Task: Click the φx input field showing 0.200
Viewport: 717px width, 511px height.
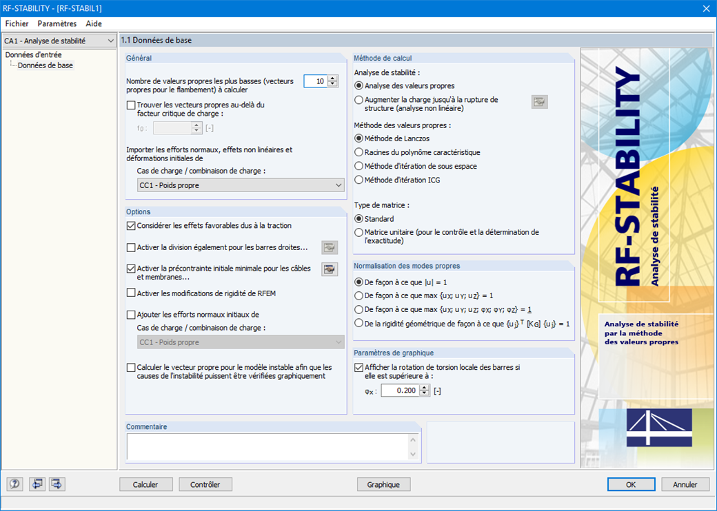Action: pyautogui.click(x=401, y=390)
